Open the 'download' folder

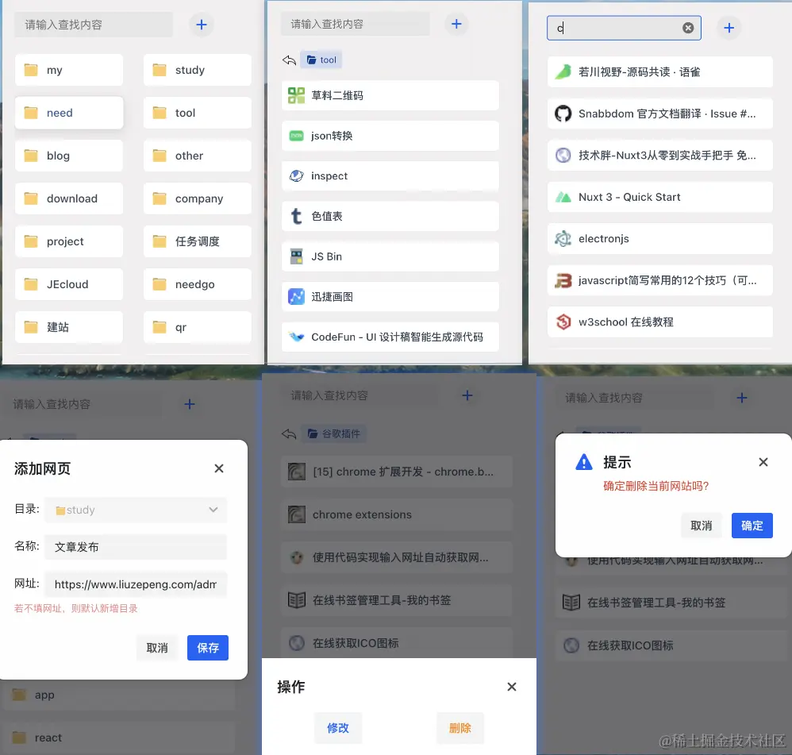click(69, 198)
